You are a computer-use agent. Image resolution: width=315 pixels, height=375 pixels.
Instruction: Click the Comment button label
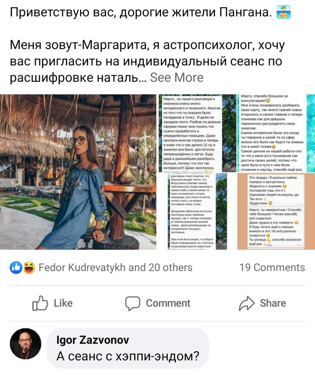coord(168,303)
